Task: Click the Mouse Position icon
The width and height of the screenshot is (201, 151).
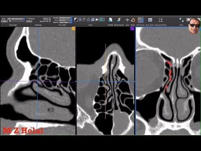Action: pos(161,20)
